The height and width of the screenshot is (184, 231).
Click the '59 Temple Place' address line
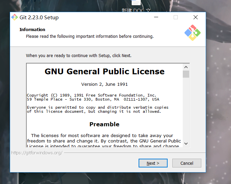(93, 99)
